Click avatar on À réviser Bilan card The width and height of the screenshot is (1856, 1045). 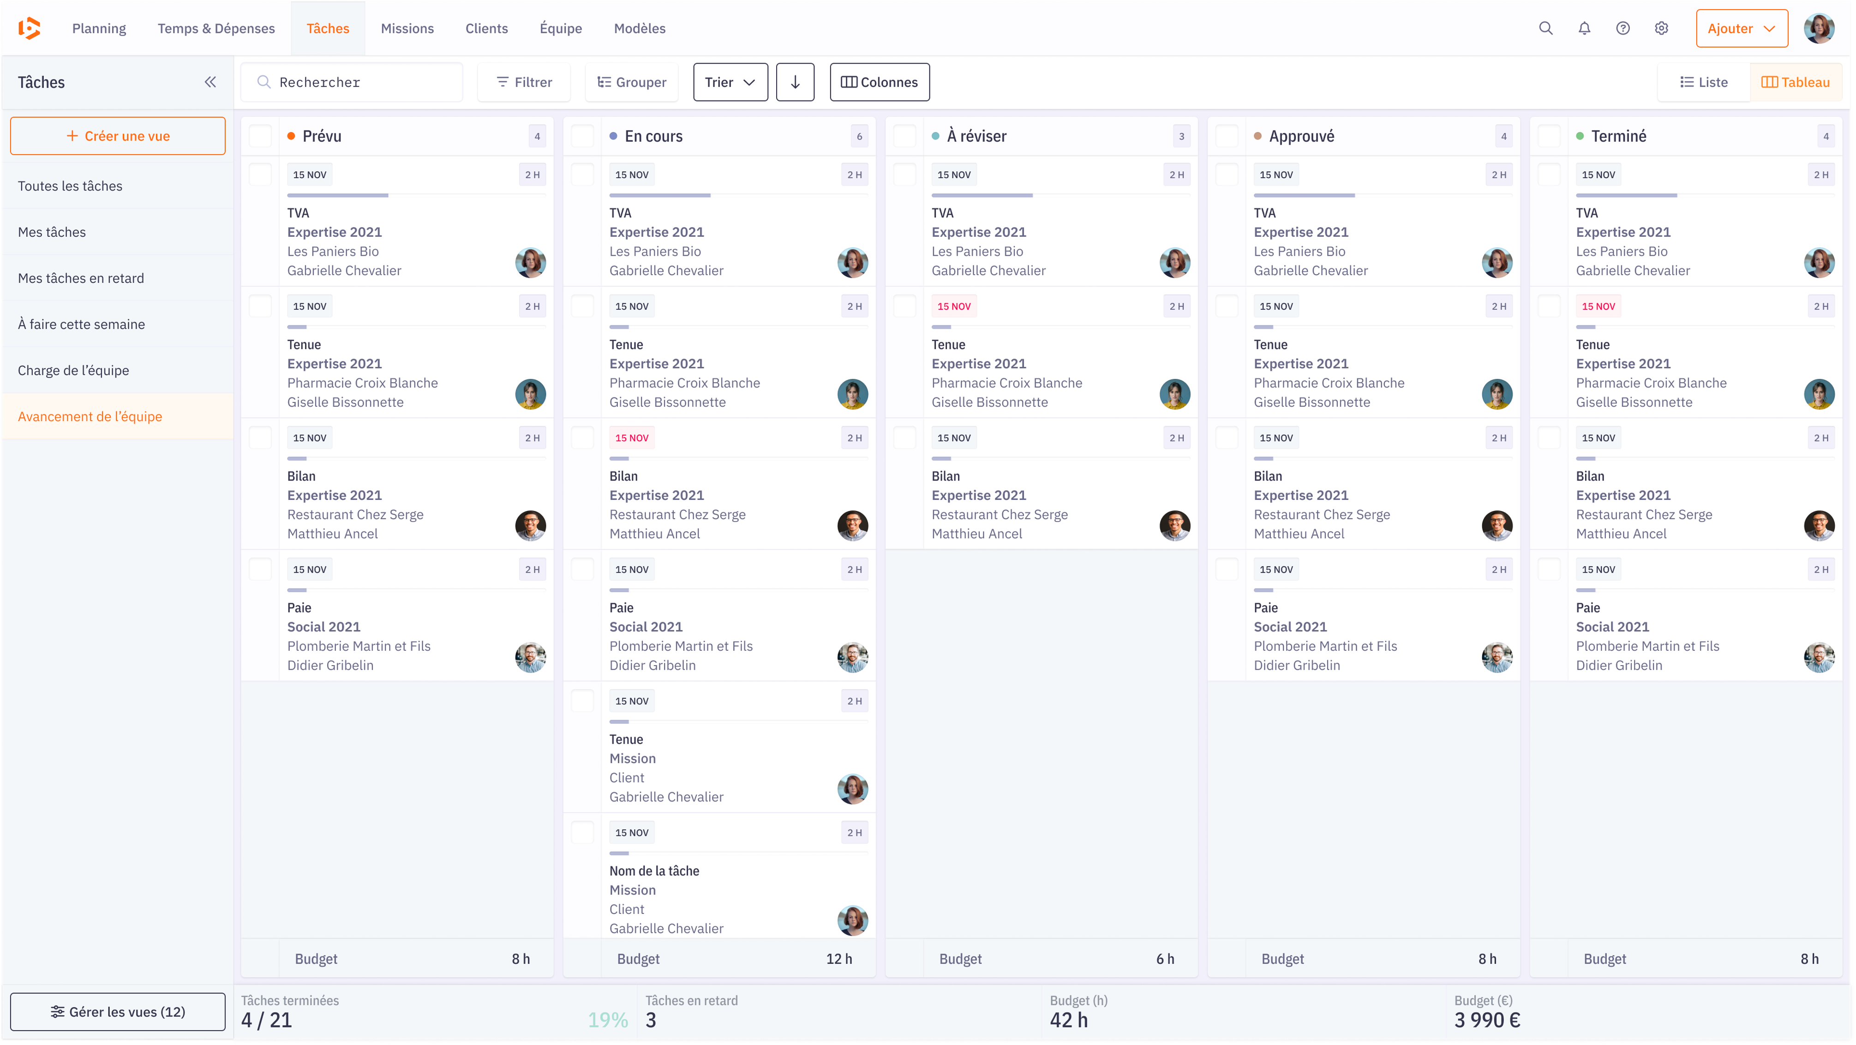[x=1174, y=525]
